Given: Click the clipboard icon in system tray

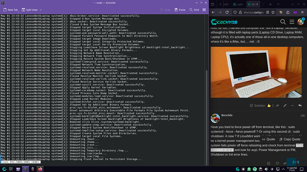Looking at the screenshot, I should click(x=261, y=169).
